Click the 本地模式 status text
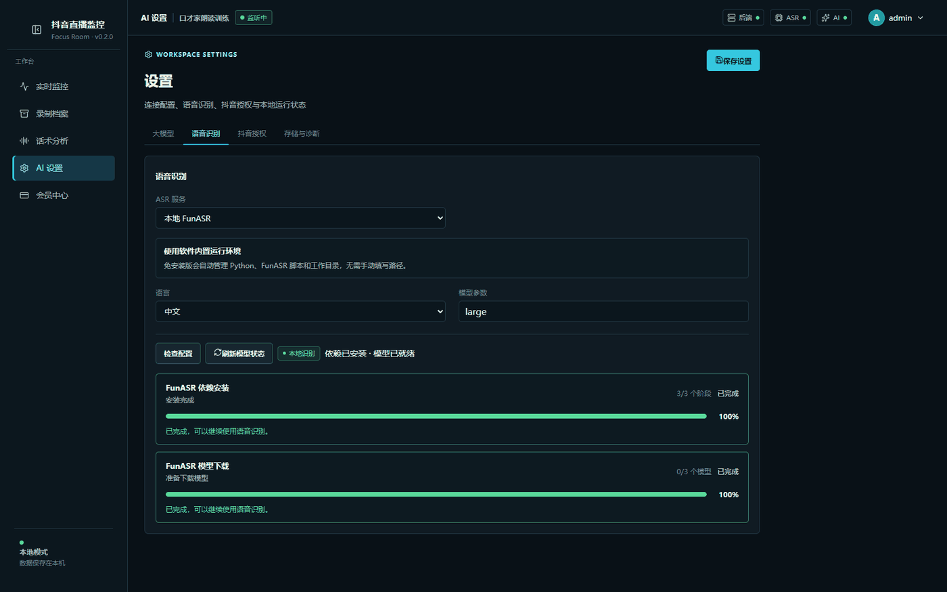The image size is (947, 592). [34, 552]
